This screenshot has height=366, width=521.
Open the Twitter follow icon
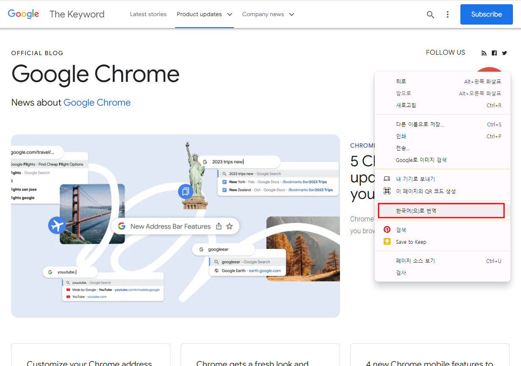(504, 53)
